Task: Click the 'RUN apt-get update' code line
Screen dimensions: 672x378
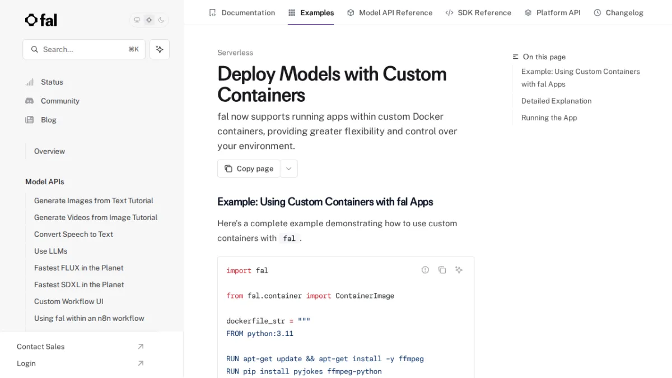Action: point(325,358)
